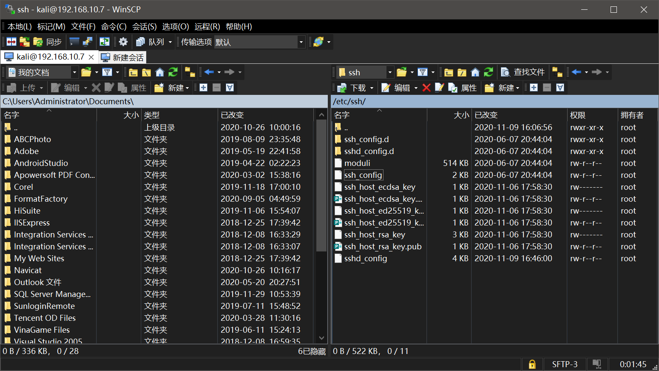
Task: Click invert selection icon in remote panel
Action: tap(560, 88)
